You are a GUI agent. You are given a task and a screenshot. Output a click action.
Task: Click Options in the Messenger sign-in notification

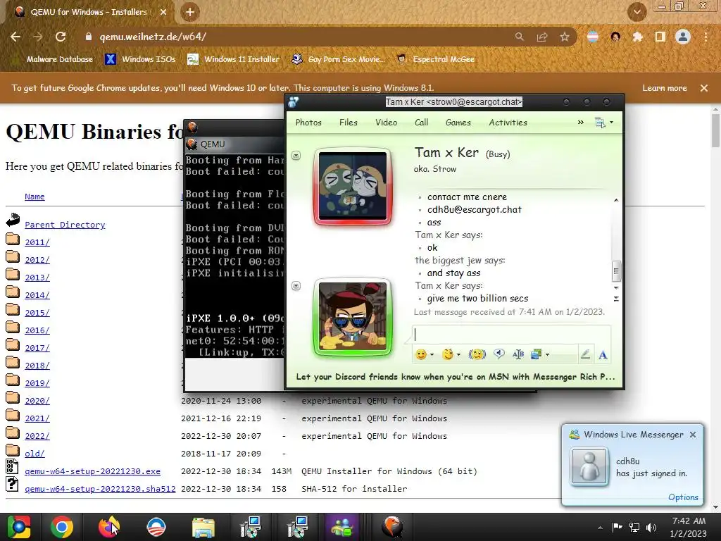[683, 497]
